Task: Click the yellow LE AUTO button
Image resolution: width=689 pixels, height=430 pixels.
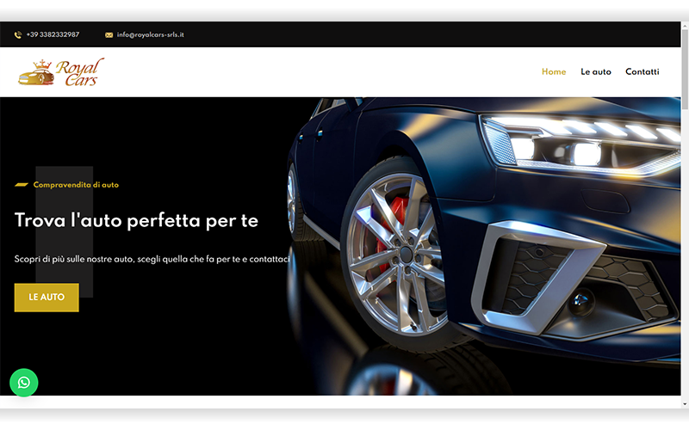Action: tap(47, 298)
